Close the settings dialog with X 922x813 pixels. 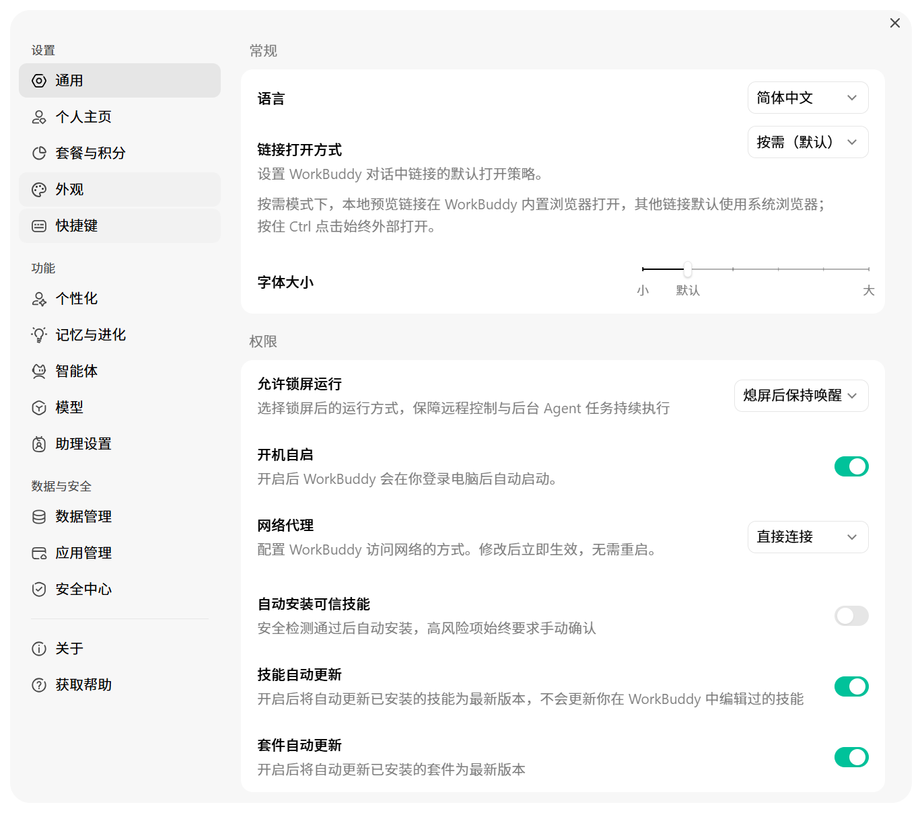click(895, 23)
